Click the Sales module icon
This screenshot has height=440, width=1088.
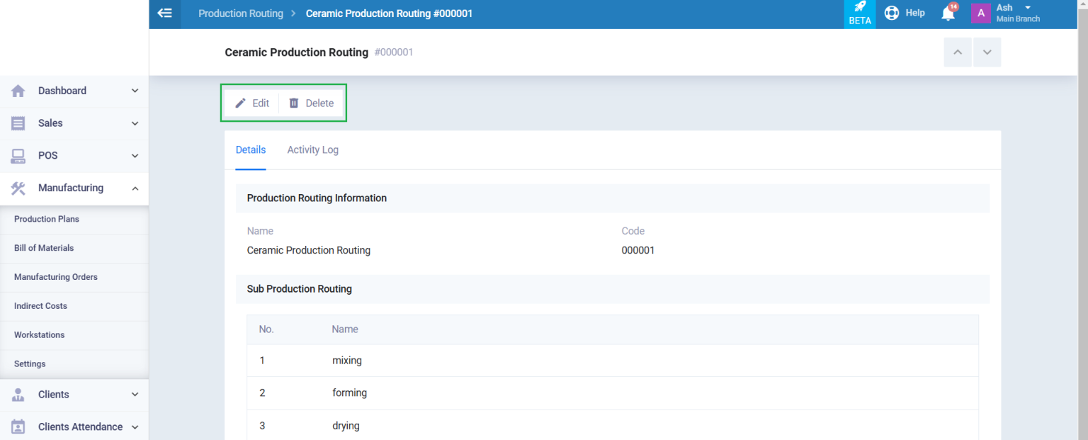18,123
